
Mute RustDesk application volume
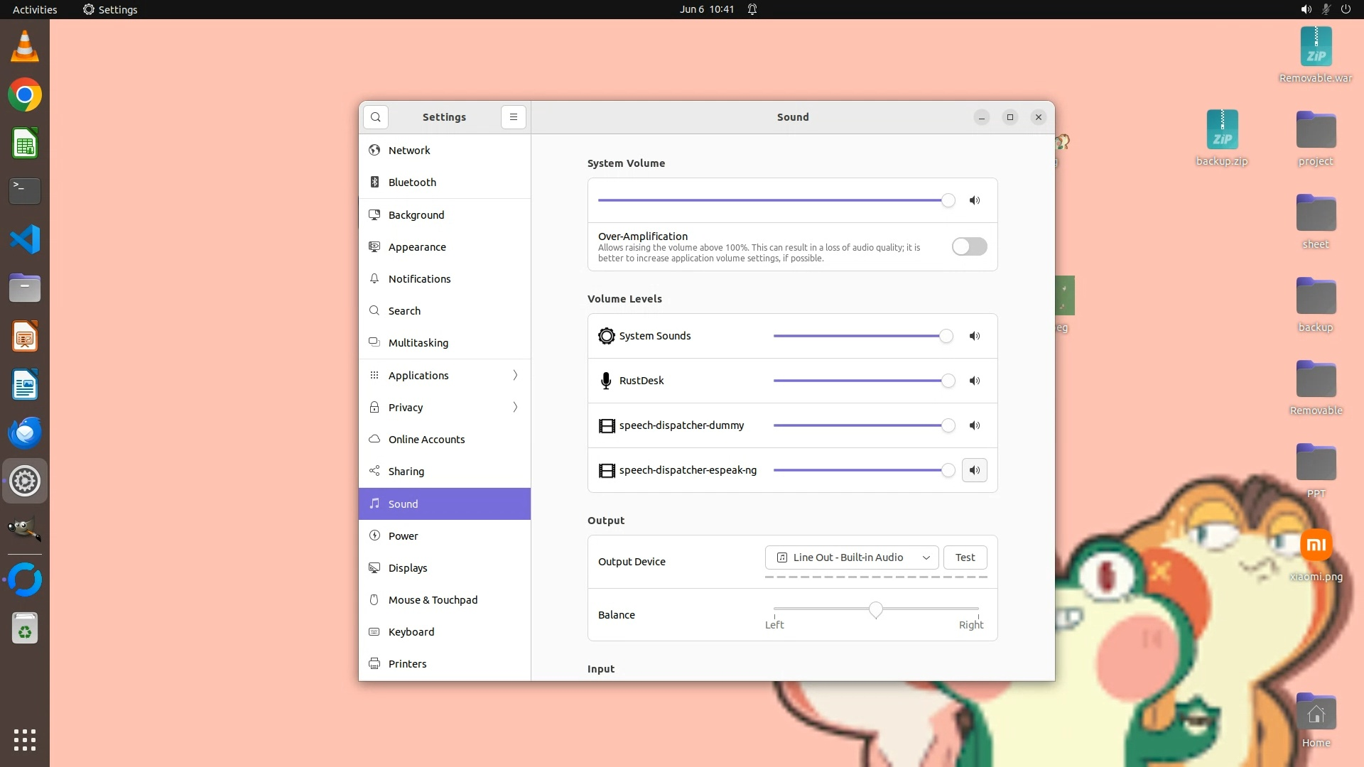(x=975, y=381)
